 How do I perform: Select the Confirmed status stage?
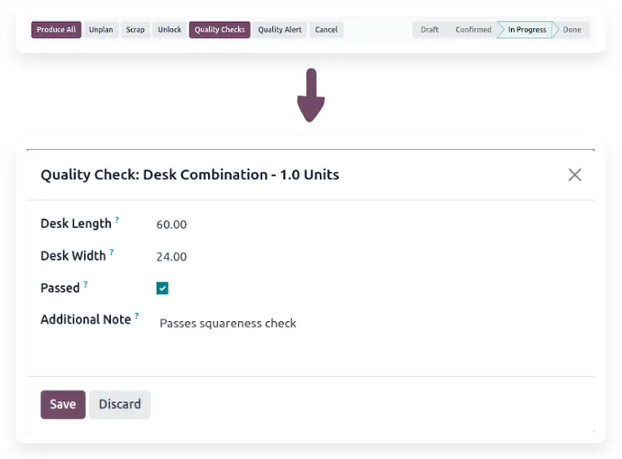coord(473,30)
